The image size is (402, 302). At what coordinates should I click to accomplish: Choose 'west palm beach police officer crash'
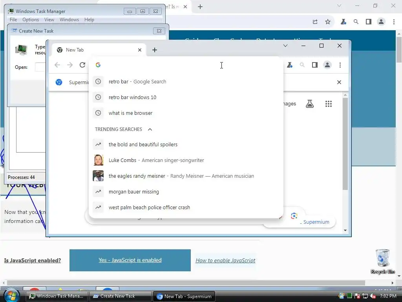click(x=186, y=207)
